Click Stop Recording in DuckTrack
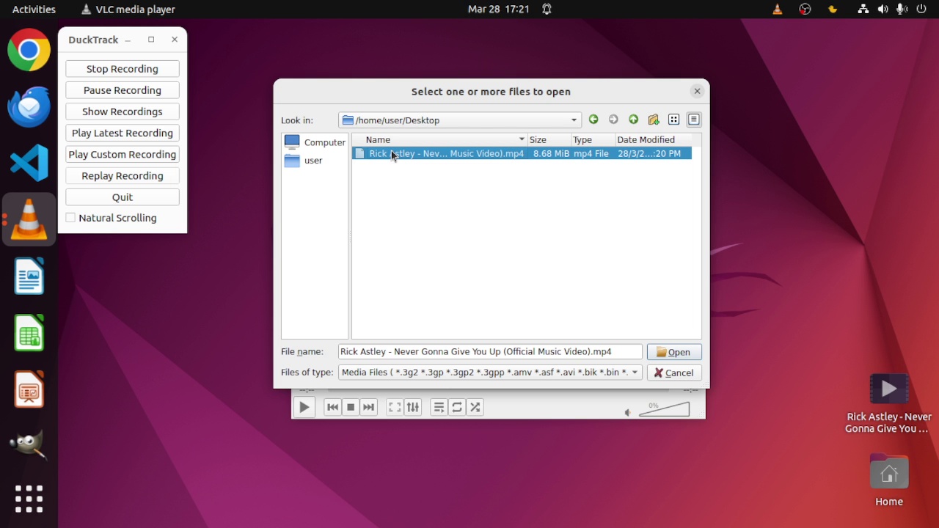The width and height of the screenshot is (939, 528). pos(123,69)
